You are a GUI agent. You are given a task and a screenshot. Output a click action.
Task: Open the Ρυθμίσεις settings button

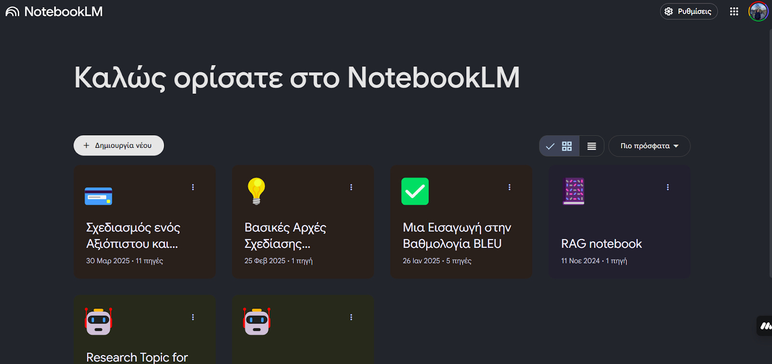point(689,12)
